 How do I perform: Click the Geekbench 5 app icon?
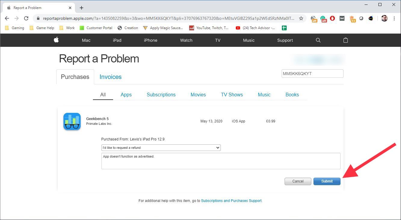pyautogui.click(x=72, y=121)
